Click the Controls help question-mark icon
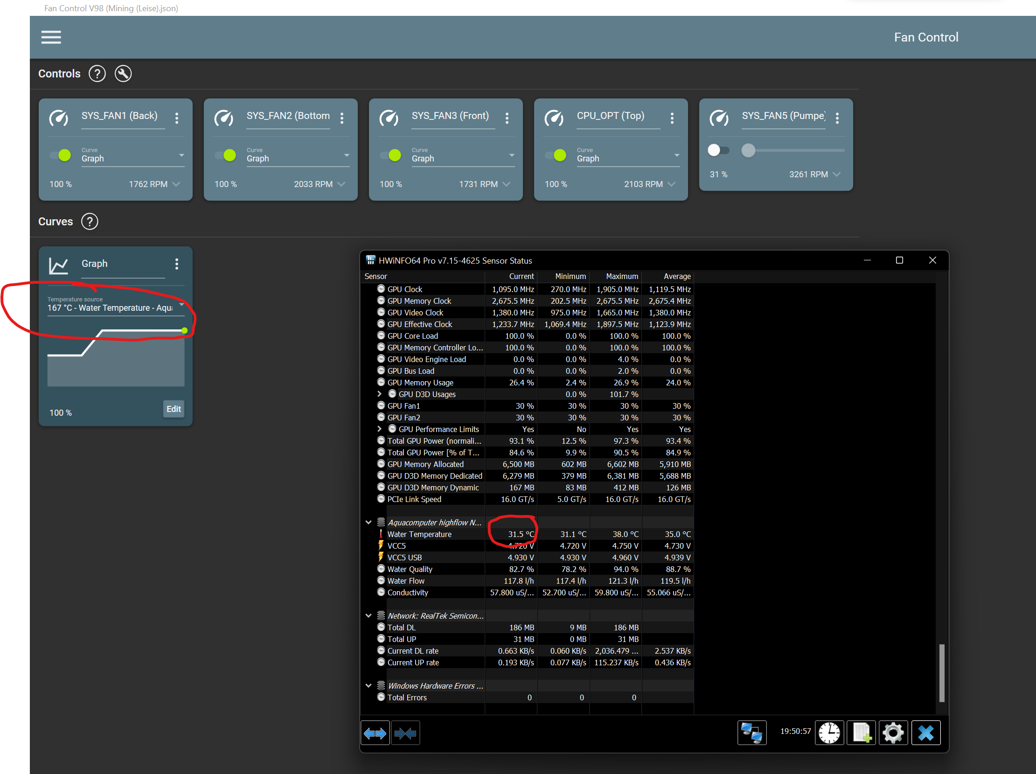Screen dimensions: 1036x774 coord(97,74)
